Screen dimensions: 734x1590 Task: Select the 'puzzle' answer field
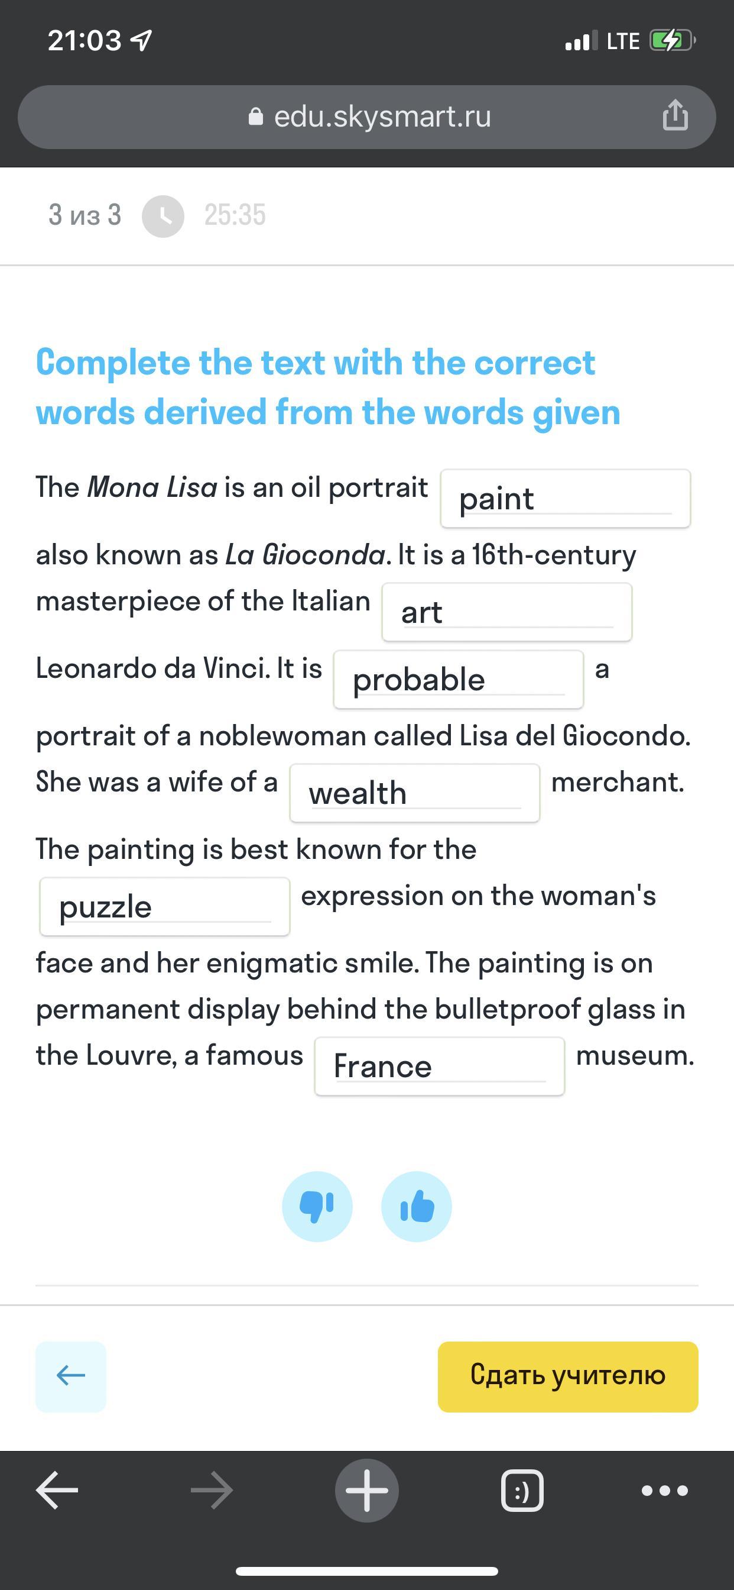(165, 907)
